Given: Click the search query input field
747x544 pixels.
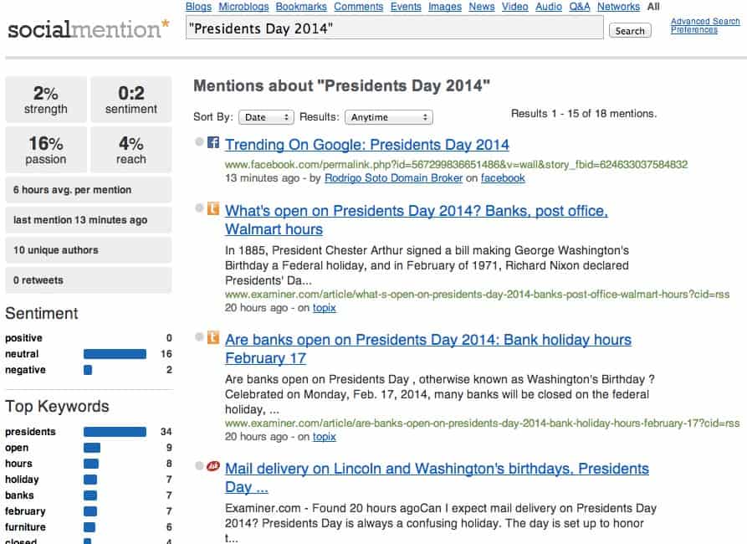Looking at the screenshot, I should (394, 28).
